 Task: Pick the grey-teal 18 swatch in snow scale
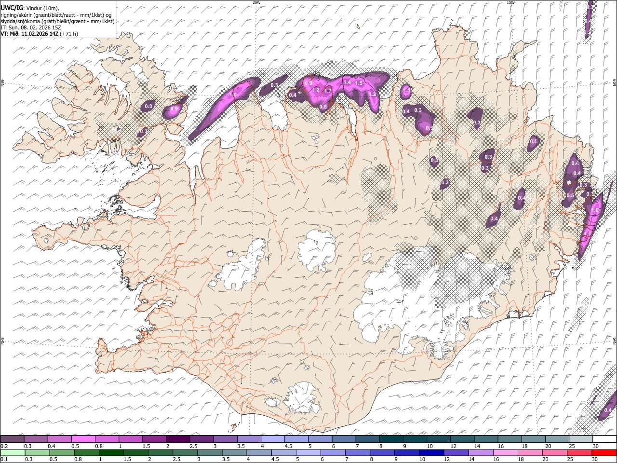[534, 439]
